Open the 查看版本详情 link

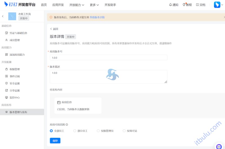(97, 17)
